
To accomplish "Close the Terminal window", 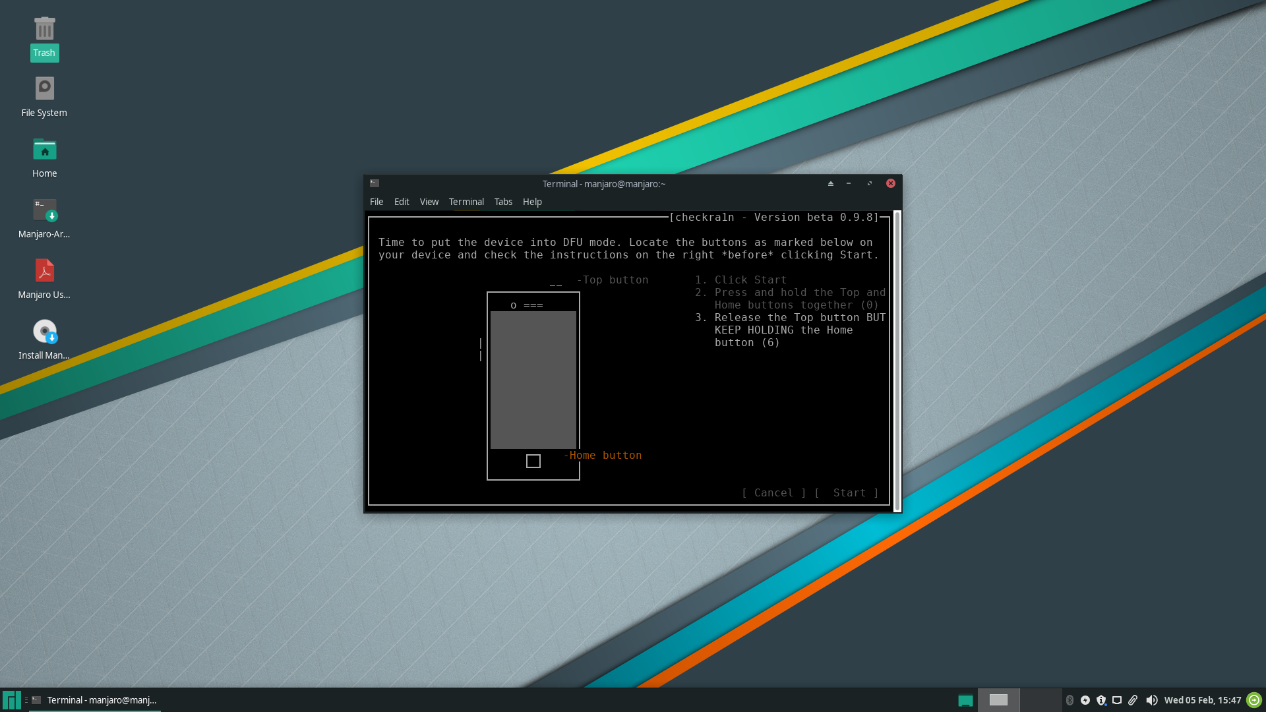I will tap(891, 183).
